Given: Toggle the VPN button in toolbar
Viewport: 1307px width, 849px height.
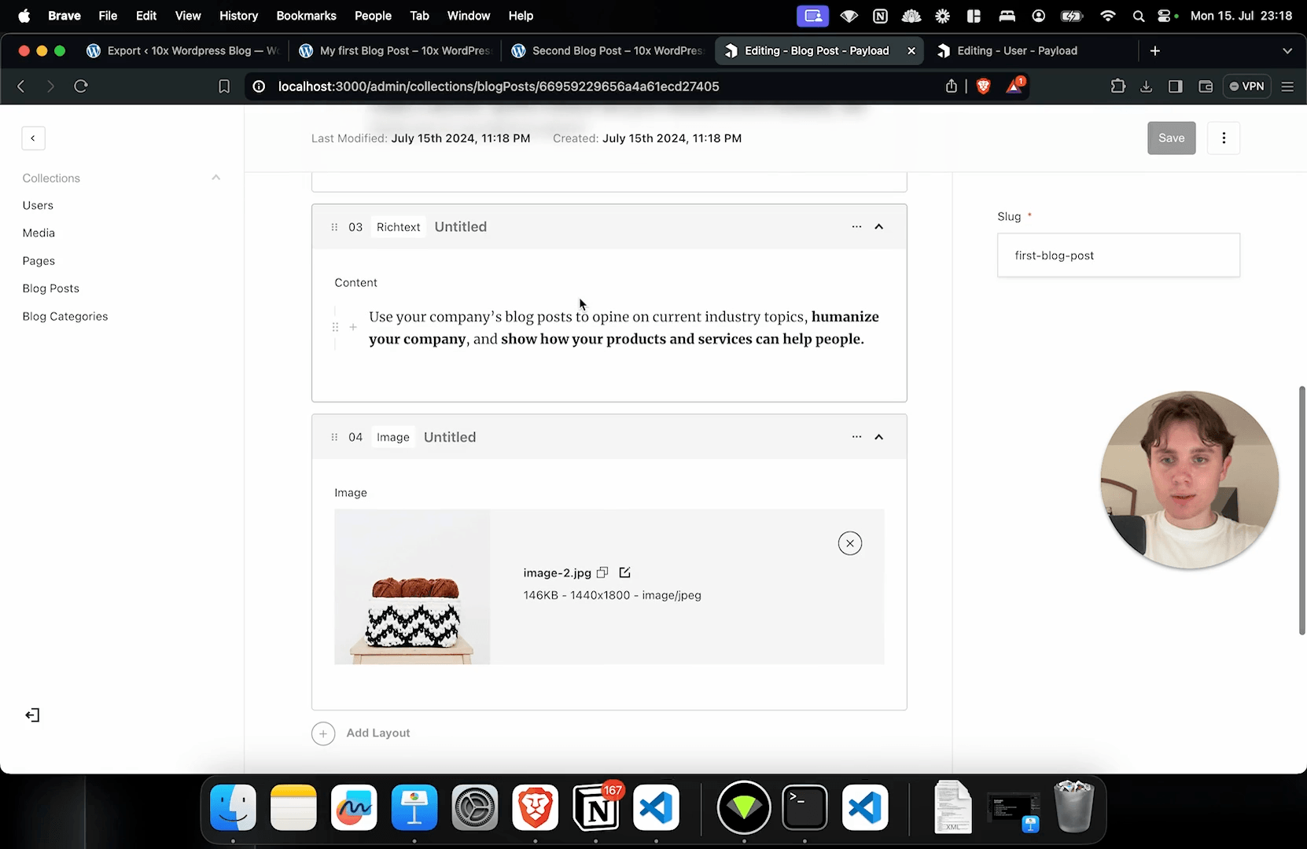Looking at the screenshot, I should click(x=1247, y=86).
